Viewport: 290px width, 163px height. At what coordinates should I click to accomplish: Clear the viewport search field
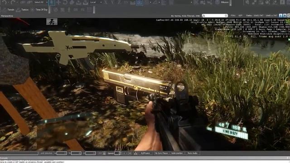click(226, 16)
